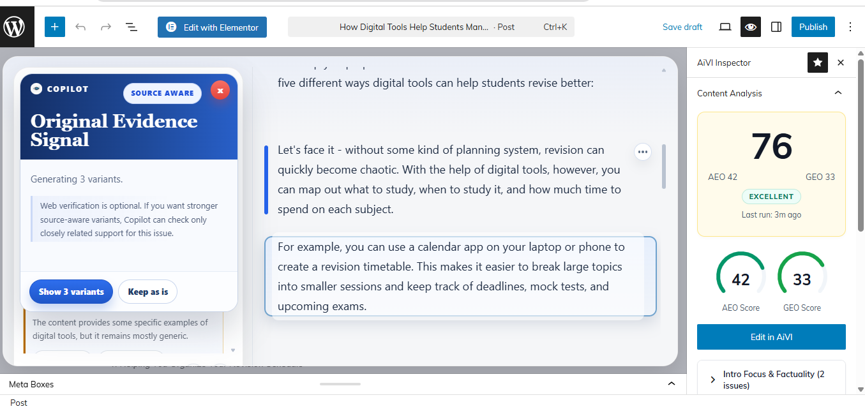This screenshot has width=865, height=409.
Task: Close the AiVI Inspector panel
Action: (841, 63)
